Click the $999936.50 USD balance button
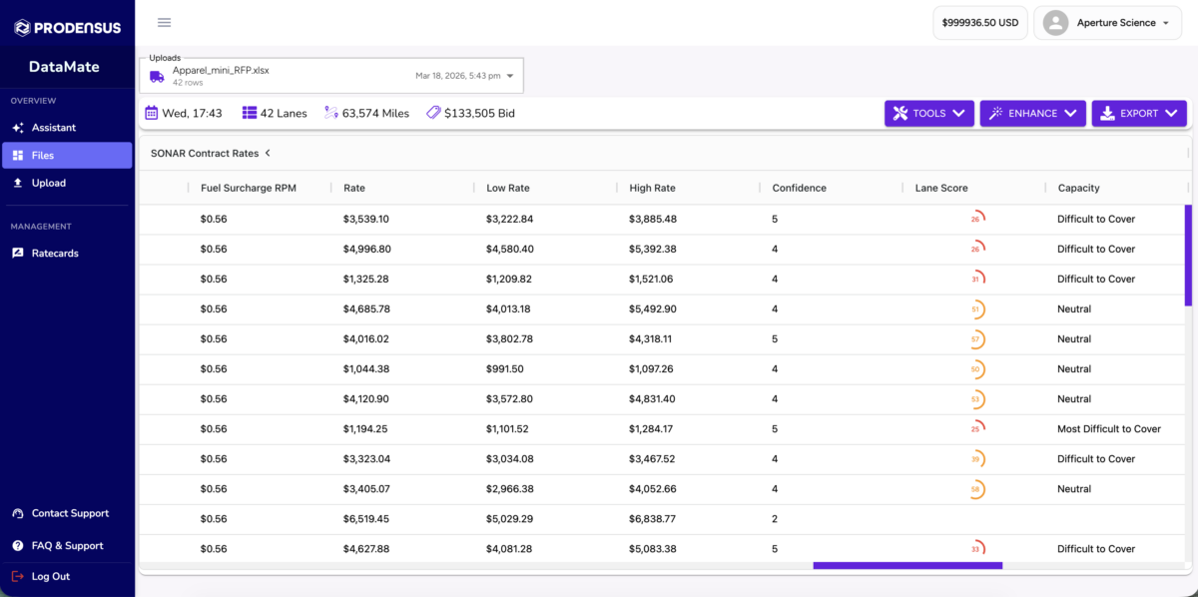This screenshot has width=1198, height=597. (x=979, y=23)
